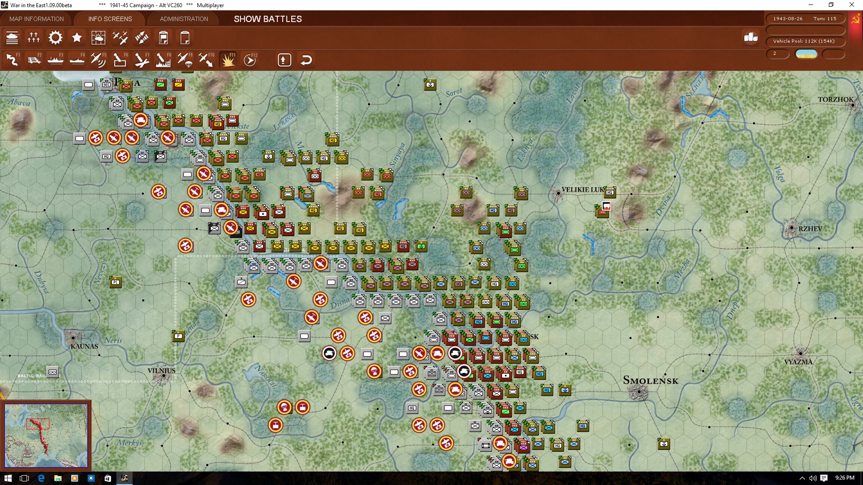The width and height of the screenshot is (863, 485).
Task: Toggle the Show Battles display (F11)
Action: 227,59
